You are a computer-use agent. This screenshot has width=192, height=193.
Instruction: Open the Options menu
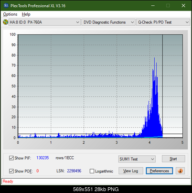click(x=10, y=14)
